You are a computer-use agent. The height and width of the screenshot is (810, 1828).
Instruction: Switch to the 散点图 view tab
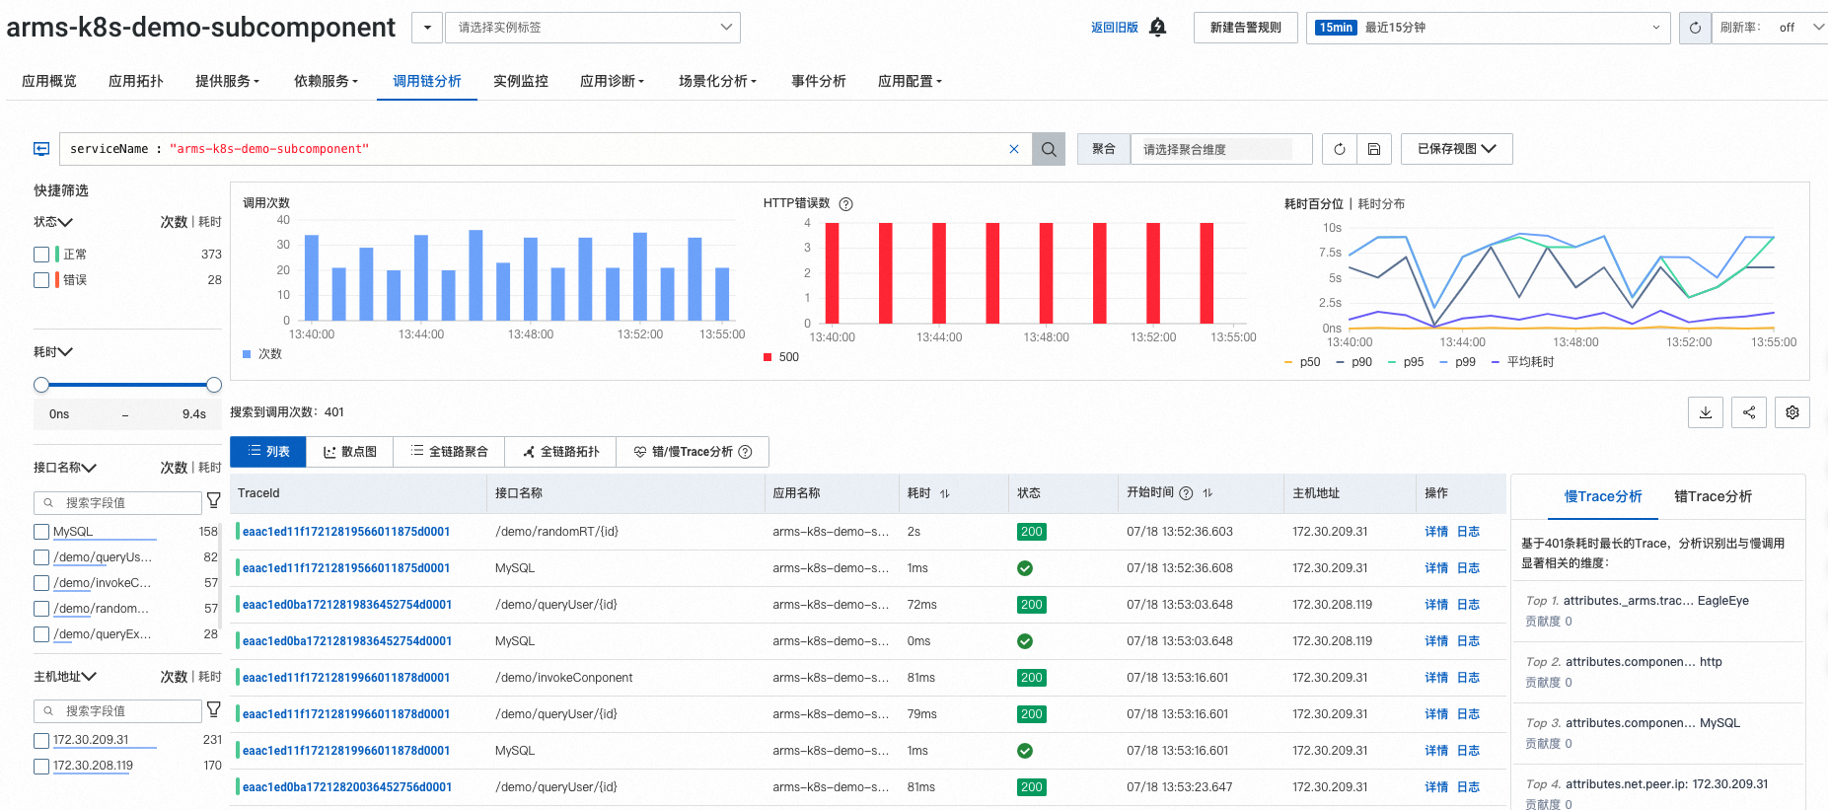coord(350,452)
